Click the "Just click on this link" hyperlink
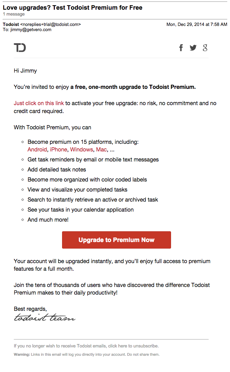This screenshot has height=372, width=230. coord(39,103)
